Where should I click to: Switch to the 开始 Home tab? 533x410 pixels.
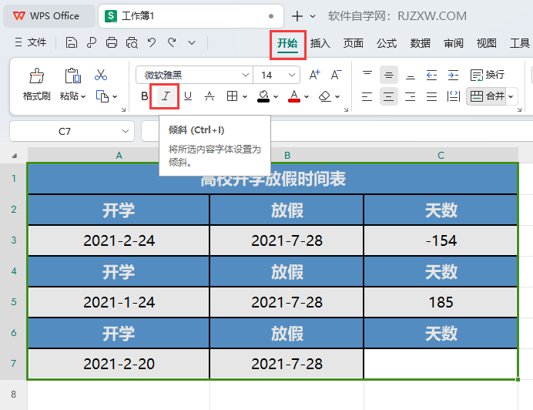(287, 43)
